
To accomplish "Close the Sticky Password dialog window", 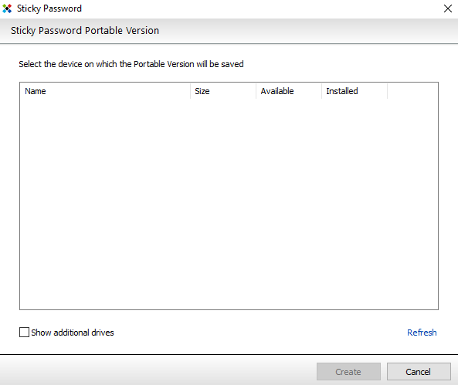I will 447,8.
